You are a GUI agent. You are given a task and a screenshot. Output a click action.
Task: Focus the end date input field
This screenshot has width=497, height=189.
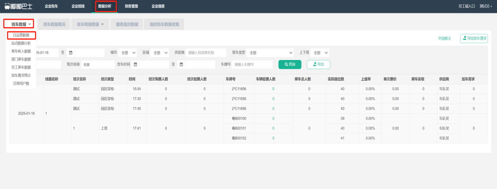point(90,53)
